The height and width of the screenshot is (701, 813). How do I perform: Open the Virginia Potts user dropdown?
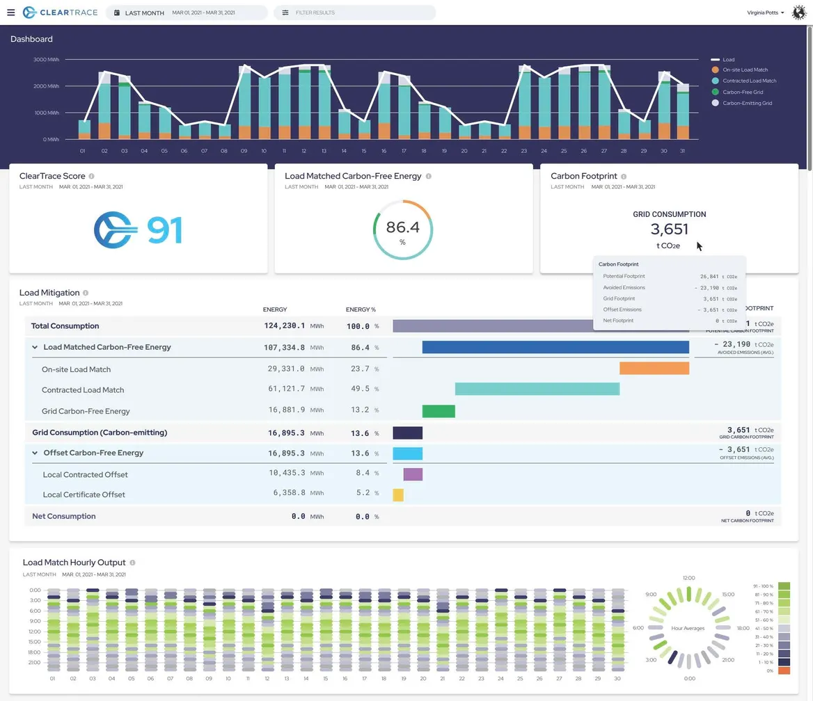(x=765, y=13)
